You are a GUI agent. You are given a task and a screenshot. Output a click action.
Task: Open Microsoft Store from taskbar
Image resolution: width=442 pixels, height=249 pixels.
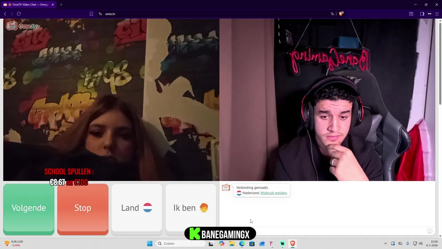coord(252,243)
